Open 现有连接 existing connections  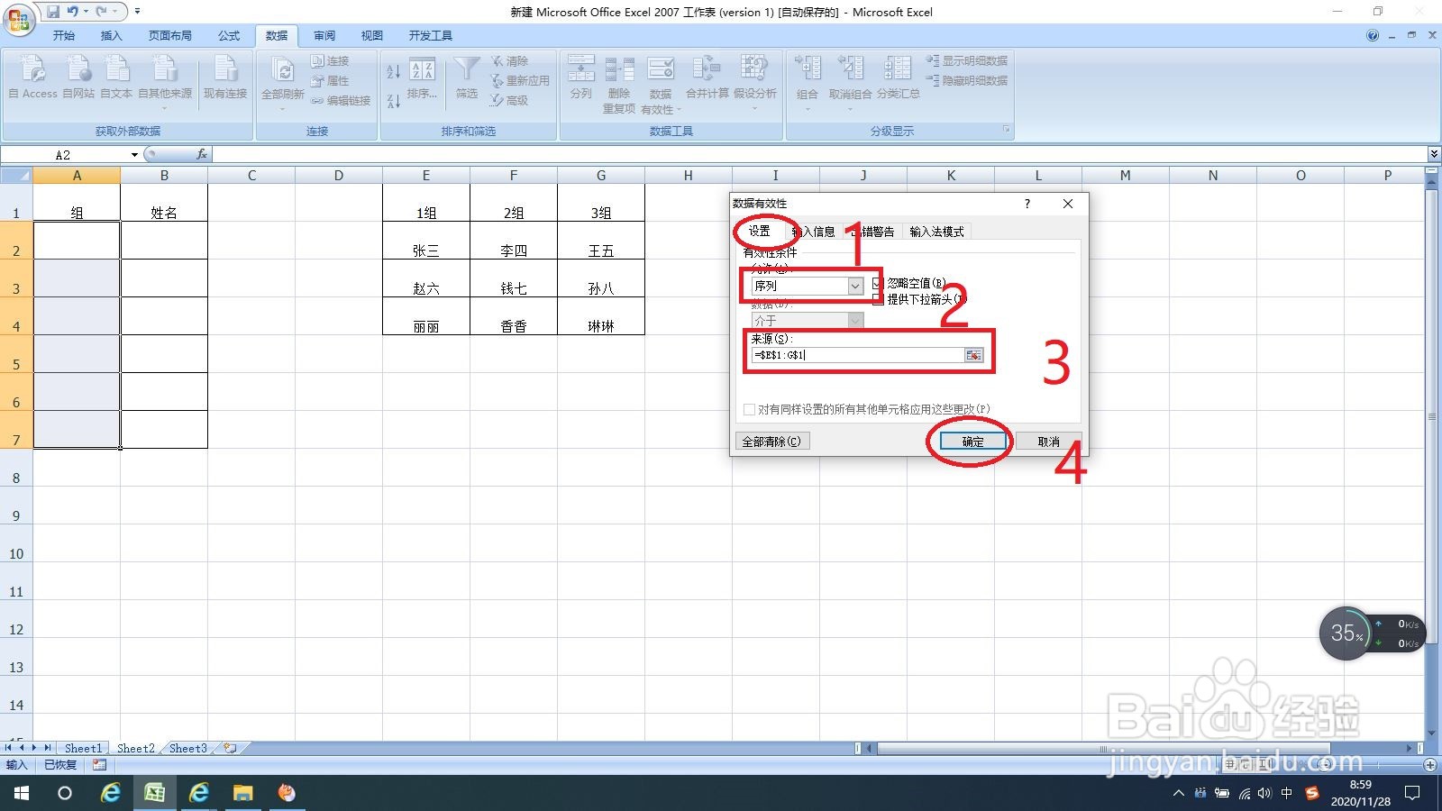tap(225, 77)
